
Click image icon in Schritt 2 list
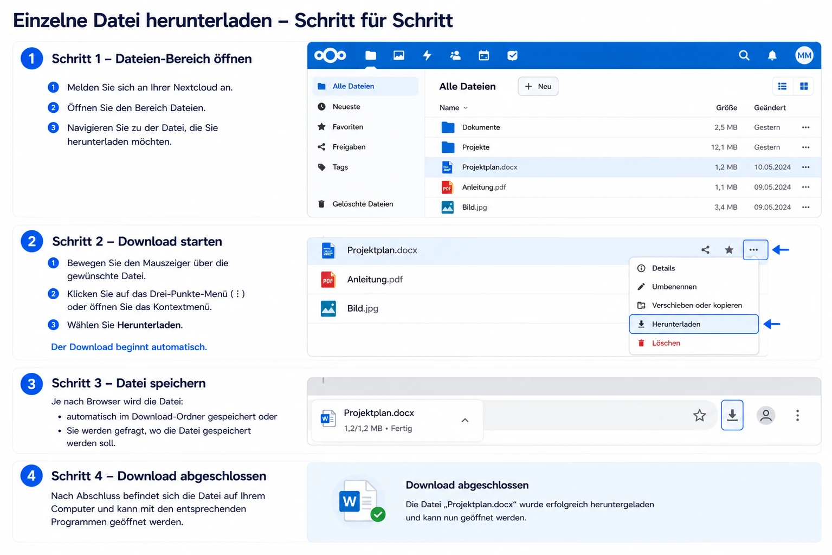(x=328, y=308)
